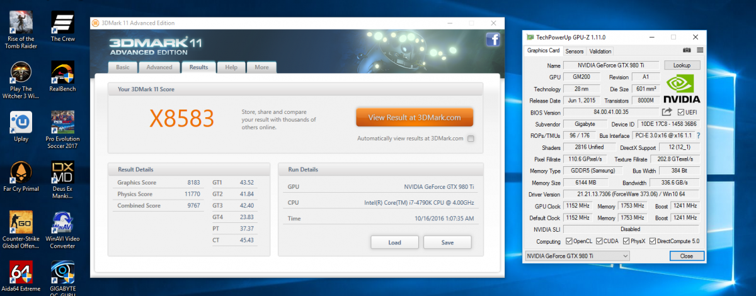Select GIGABYTE OC_GURU desktop icon
This screenshot has height=296, width=756.
[x=63, y=278]
